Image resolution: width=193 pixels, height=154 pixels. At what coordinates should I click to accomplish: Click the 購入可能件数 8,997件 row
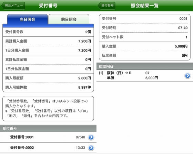pyautogui.click(x=48, y=87)
